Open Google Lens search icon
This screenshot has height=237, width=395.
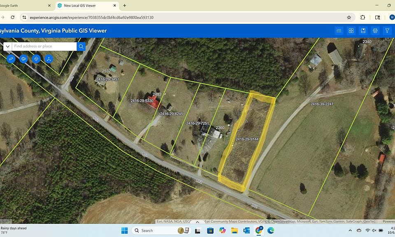pos(377,17)
